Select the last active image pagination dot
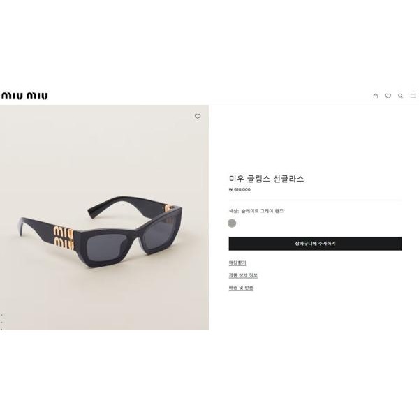Viewport: 419px width, 419px height. [x=1, y=330]
